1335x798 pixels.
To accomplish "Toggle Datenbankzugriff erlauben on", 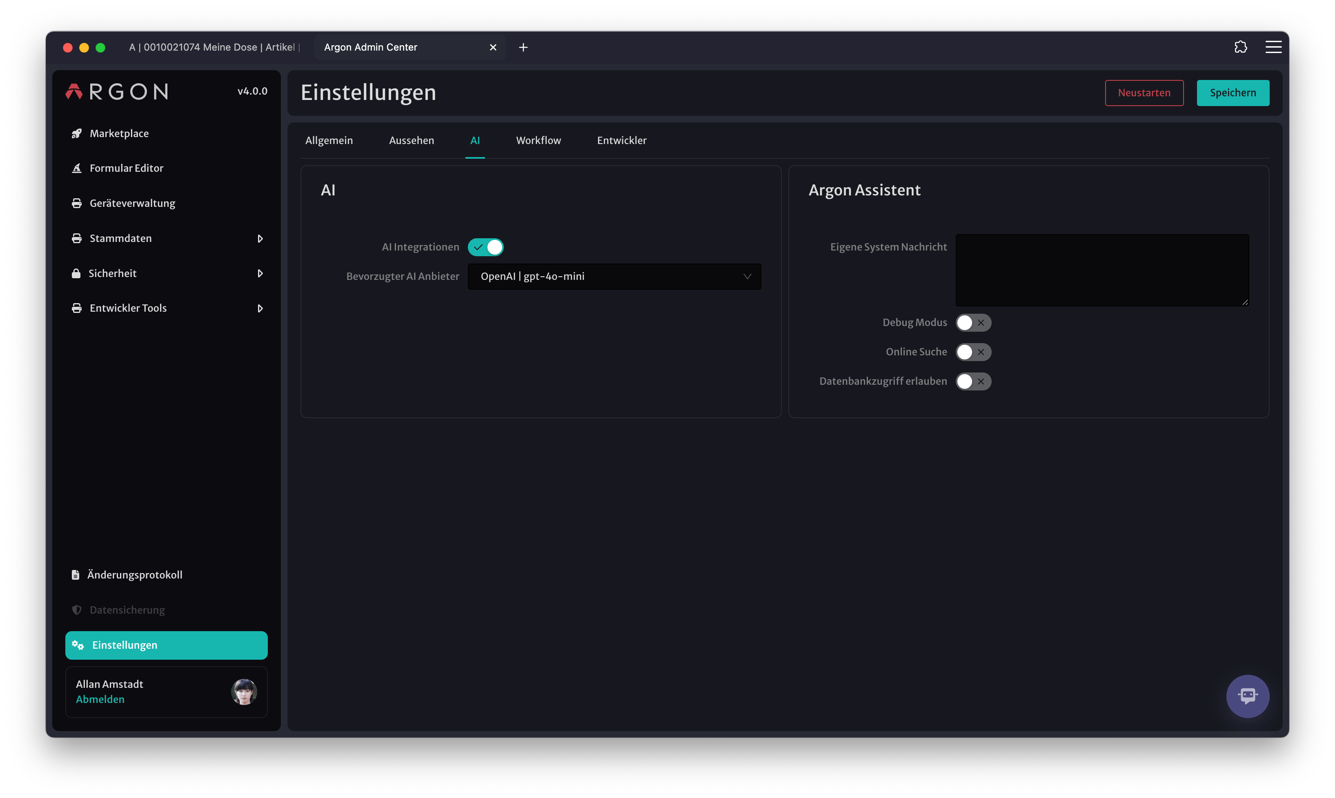I will (x=973, y=381).
